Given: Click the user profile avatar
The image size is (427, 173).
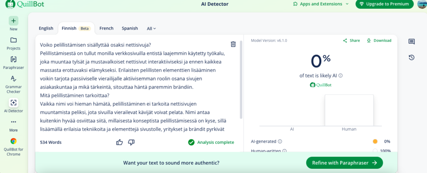Looking at the screenshot, I should [421, 4].
